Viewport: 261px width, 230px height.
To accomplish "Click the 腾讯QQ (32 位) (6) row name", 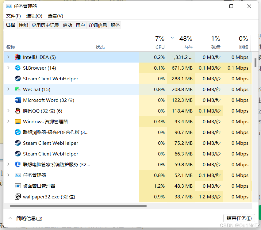I will 43,111.
